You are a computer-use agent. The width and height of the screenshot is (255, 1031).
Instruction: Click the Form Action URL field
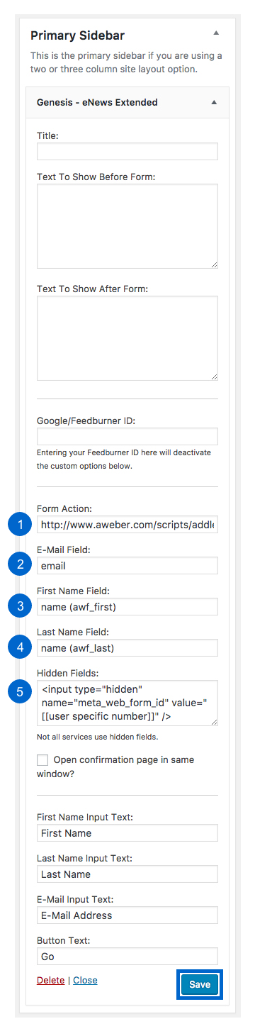click(127, 525)
